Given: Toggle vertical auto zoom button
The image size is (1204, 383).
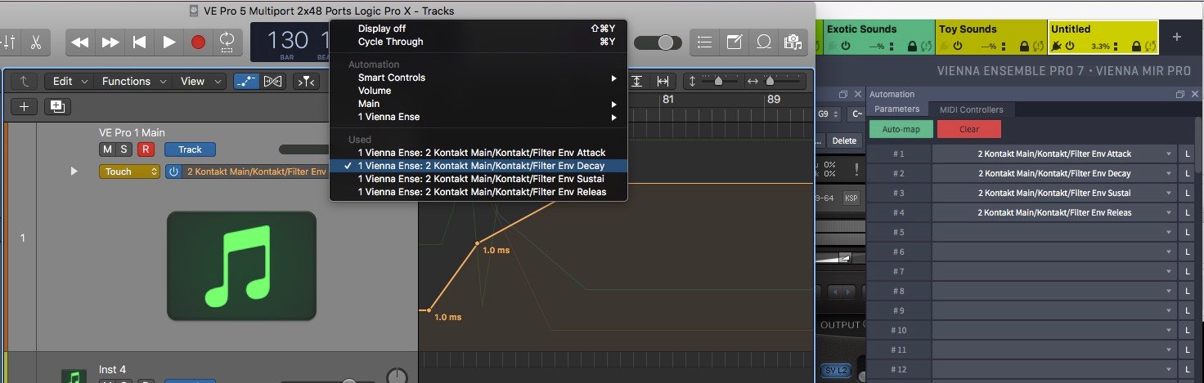Looking at the screenshot, I should point(637,81).
